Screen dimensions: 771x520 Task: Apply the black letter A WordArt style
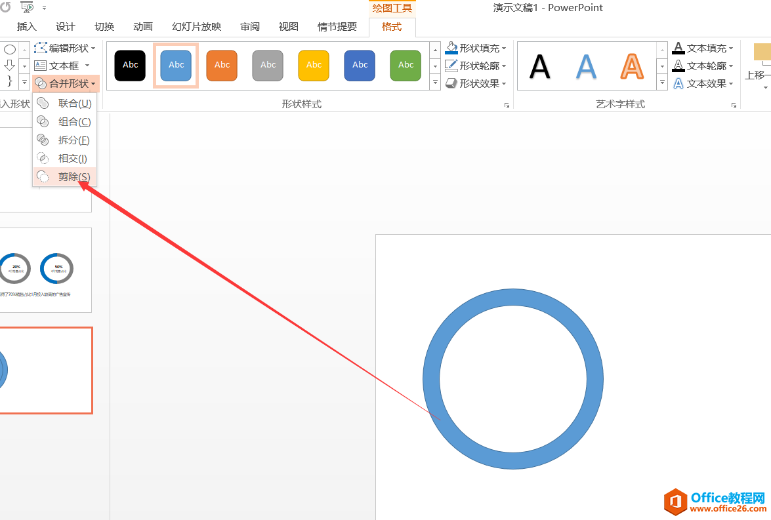coord(540,66)
